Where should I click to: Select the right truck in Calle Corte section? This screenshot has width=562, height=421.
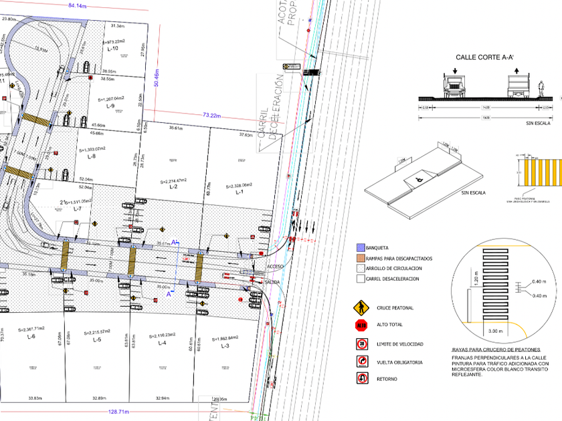pyautogui.click(x=519, y=86)
